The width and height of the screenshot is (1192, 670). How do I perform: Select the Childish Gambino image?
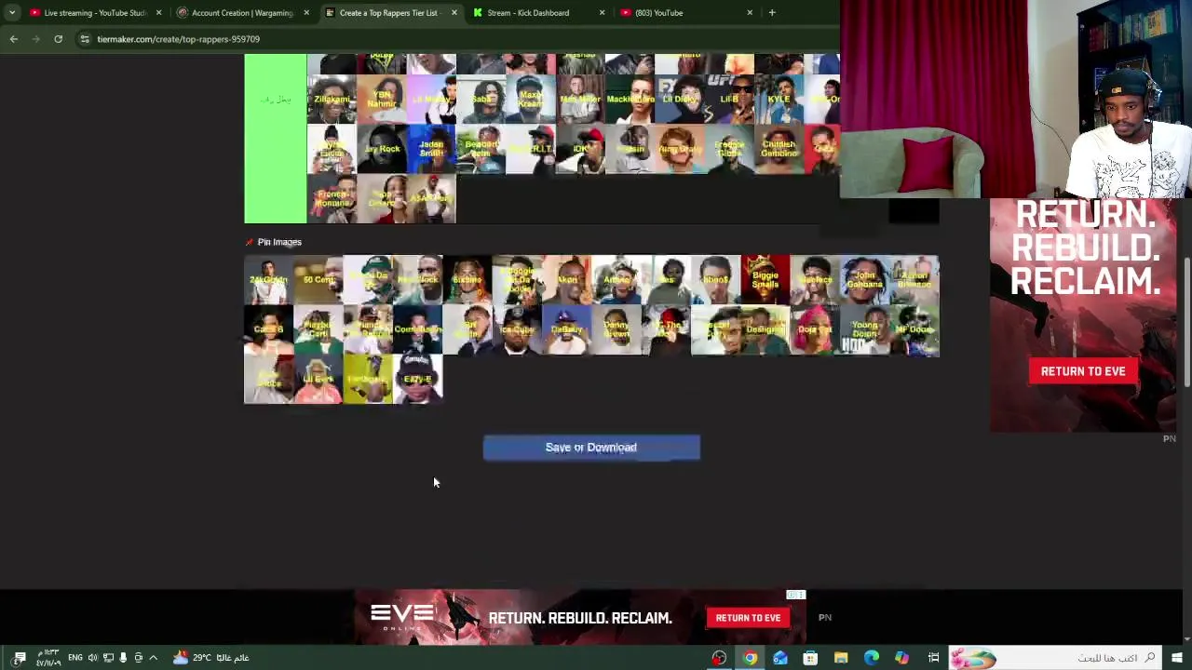tap(779, 150)
